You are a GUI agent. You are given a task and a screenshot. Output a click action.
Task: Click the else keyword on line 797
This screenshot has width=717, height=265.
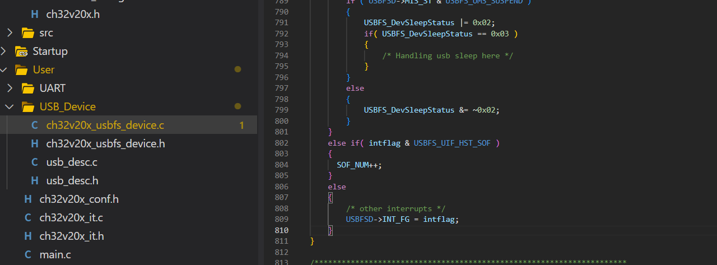pyautogui.click(x=355, y=88)
